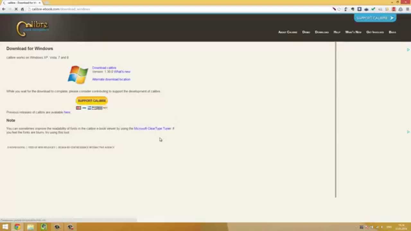Click the Chrome icon in taskbar
411x231 pixels.
[x=17, y=227]
